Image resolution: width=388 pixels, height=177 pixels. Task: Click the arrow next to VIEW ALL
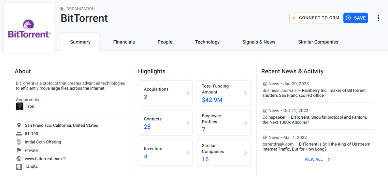pos(329,159)
